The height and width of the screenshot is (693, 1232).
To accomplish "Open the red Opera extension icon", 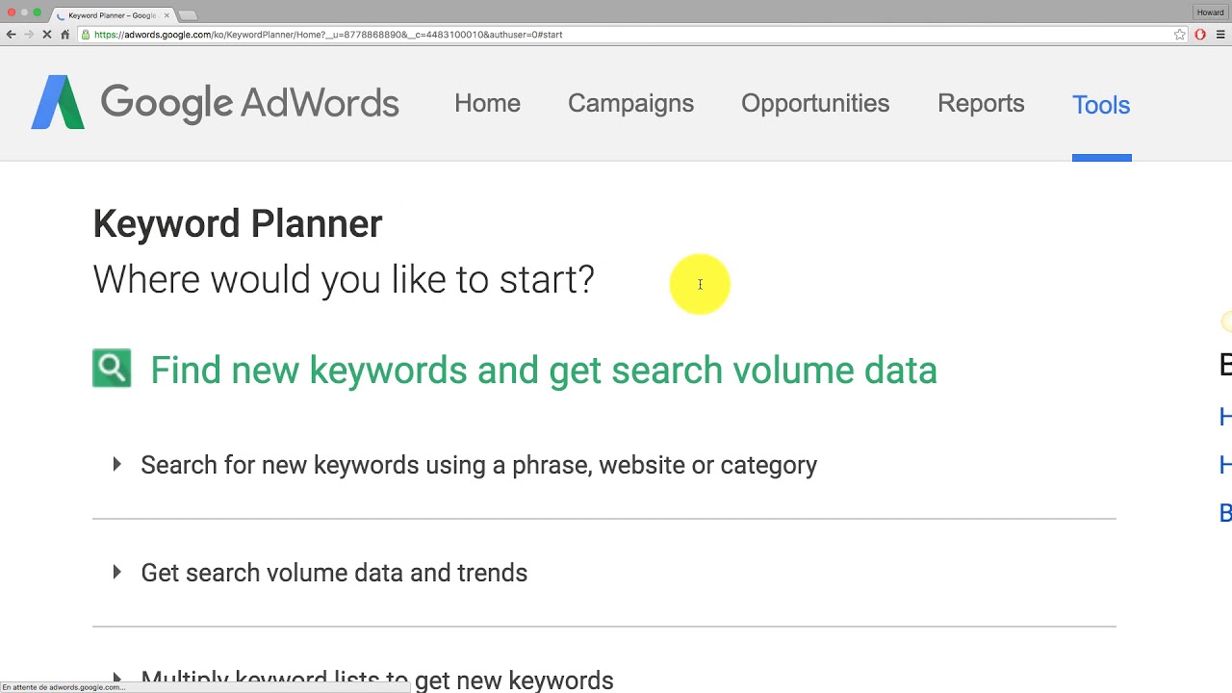I will 1200,35.
